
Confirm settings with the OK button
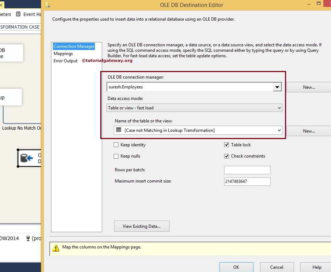tap(236, 267)
